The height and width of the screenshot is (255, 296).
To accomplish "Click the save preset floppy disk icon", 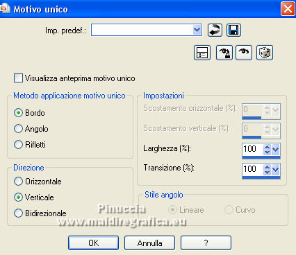I will 233,30.
